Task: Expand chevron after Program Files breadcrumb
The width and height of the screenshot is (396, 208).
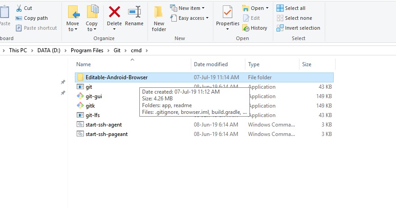Action: (108, 51)
